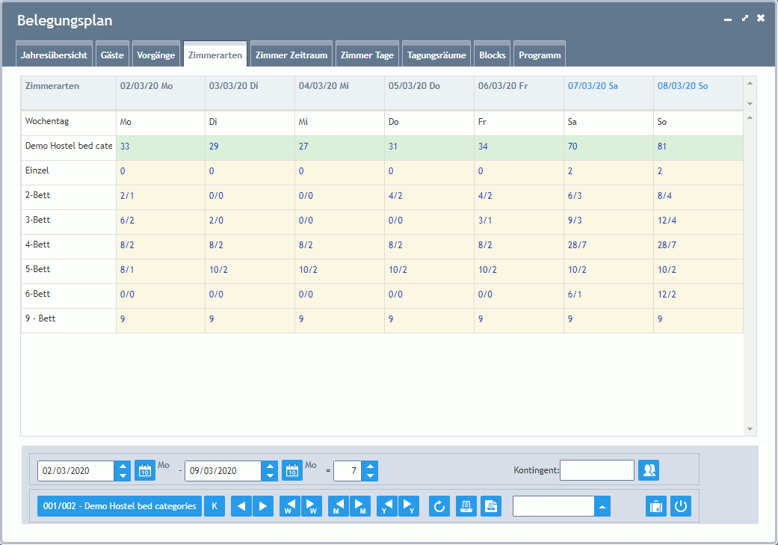Open the Programm tab
This screenshot has width=778, height=545.
coord(540,55)
